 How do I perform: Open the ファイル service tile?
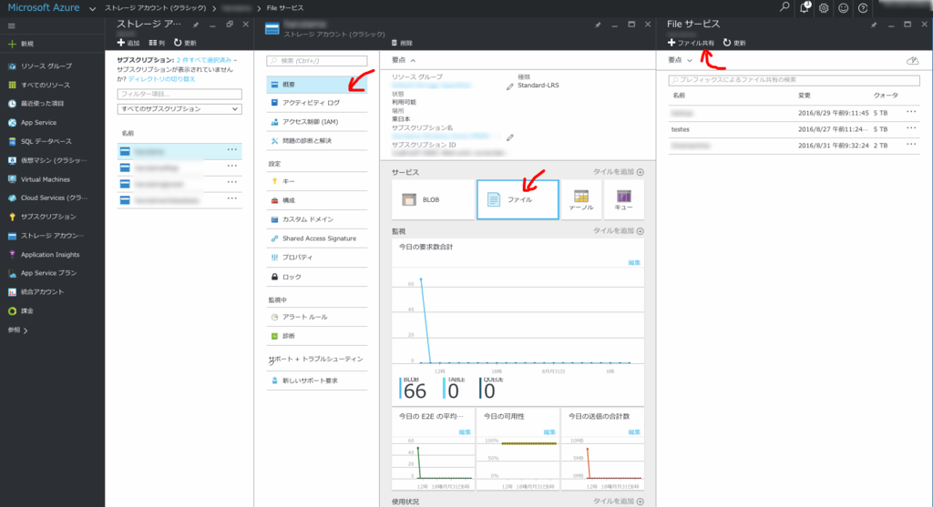coord(518,199)
